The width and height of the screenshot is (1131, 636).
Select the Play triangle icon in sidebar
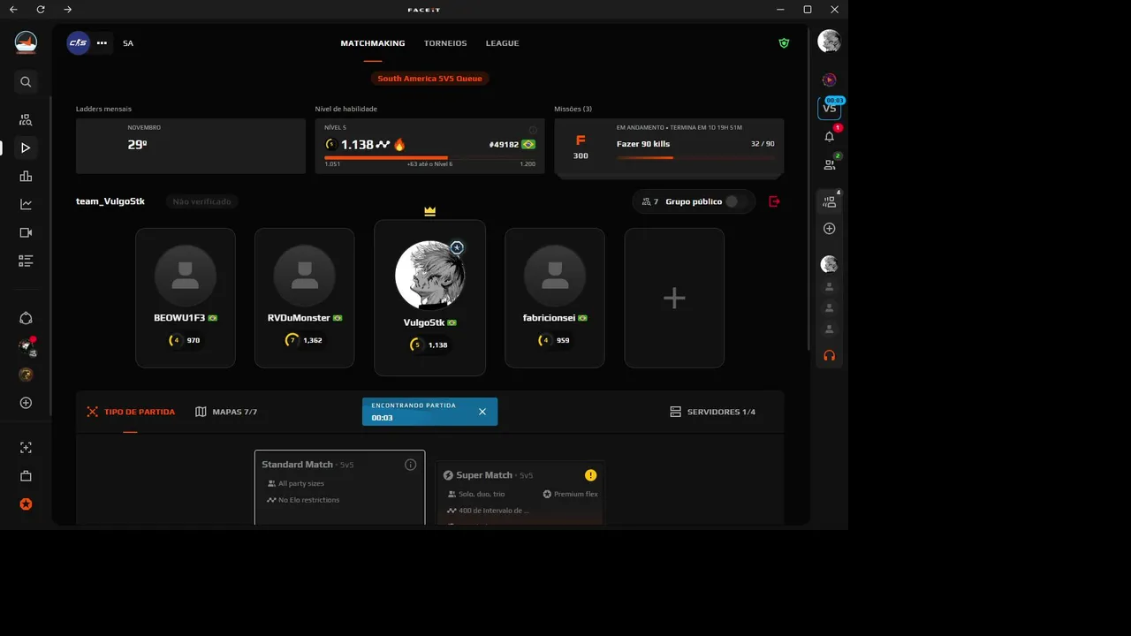[26, 148]
